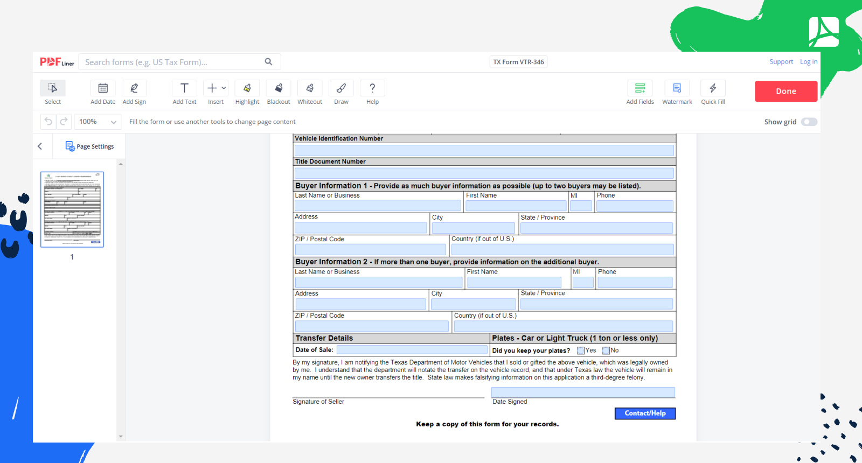
Task: Check the No plates checkbox
Action: (606, 350)
